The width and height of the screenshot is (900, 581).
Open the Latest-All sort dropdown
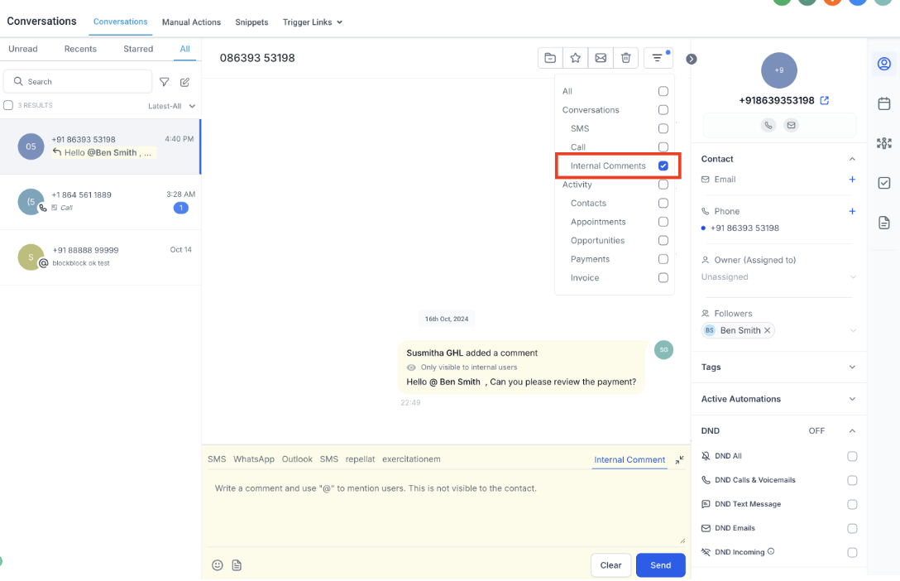[x=172, y=106]
